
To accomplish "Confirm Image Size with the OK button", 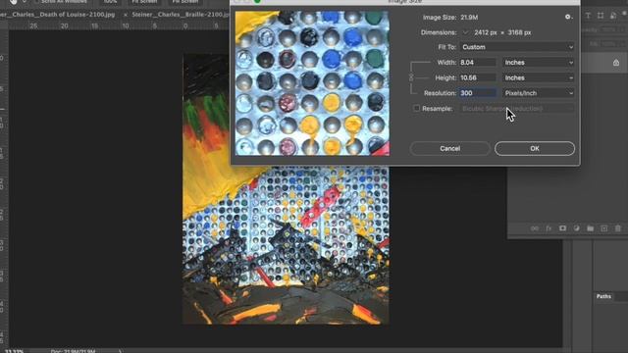I will pyautogui.click(x=535, y=148).
